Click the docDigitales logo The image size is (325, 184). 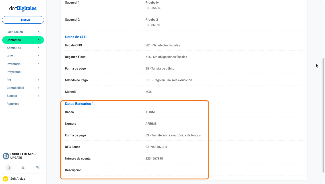pos(23,8)
